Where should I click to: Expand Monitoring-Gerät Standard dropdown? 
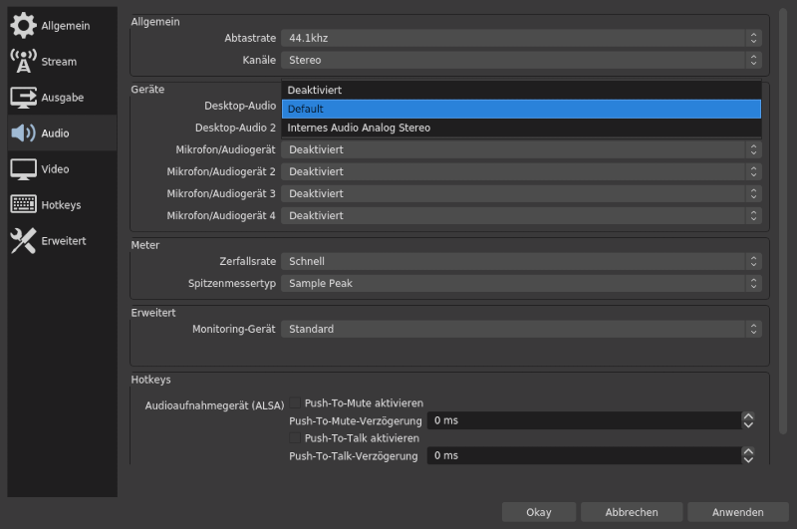521,329
